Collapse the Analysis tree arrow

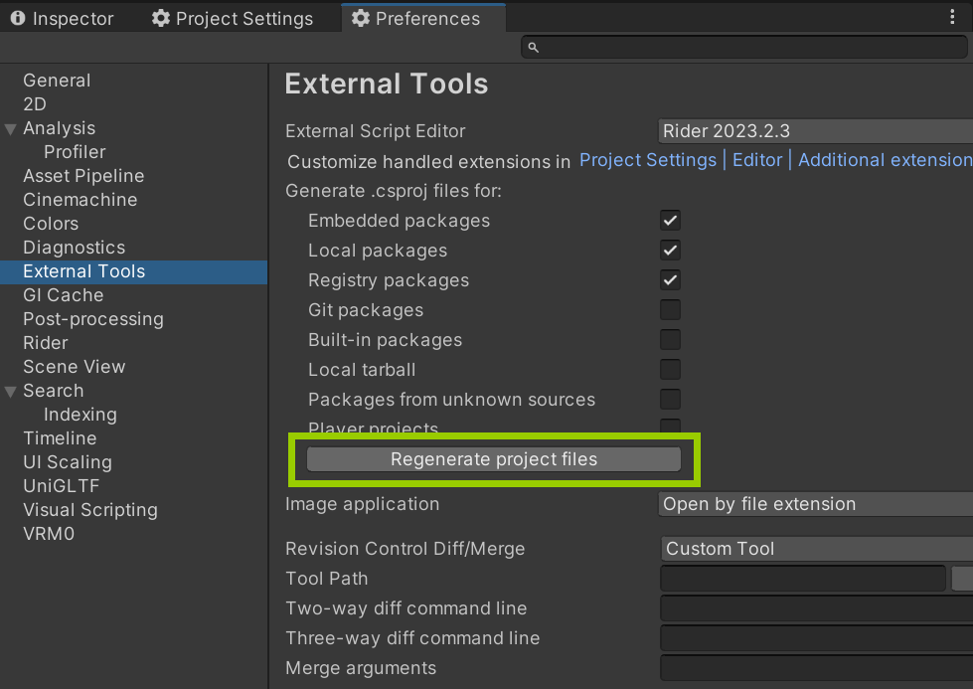(x=11, y=129)
